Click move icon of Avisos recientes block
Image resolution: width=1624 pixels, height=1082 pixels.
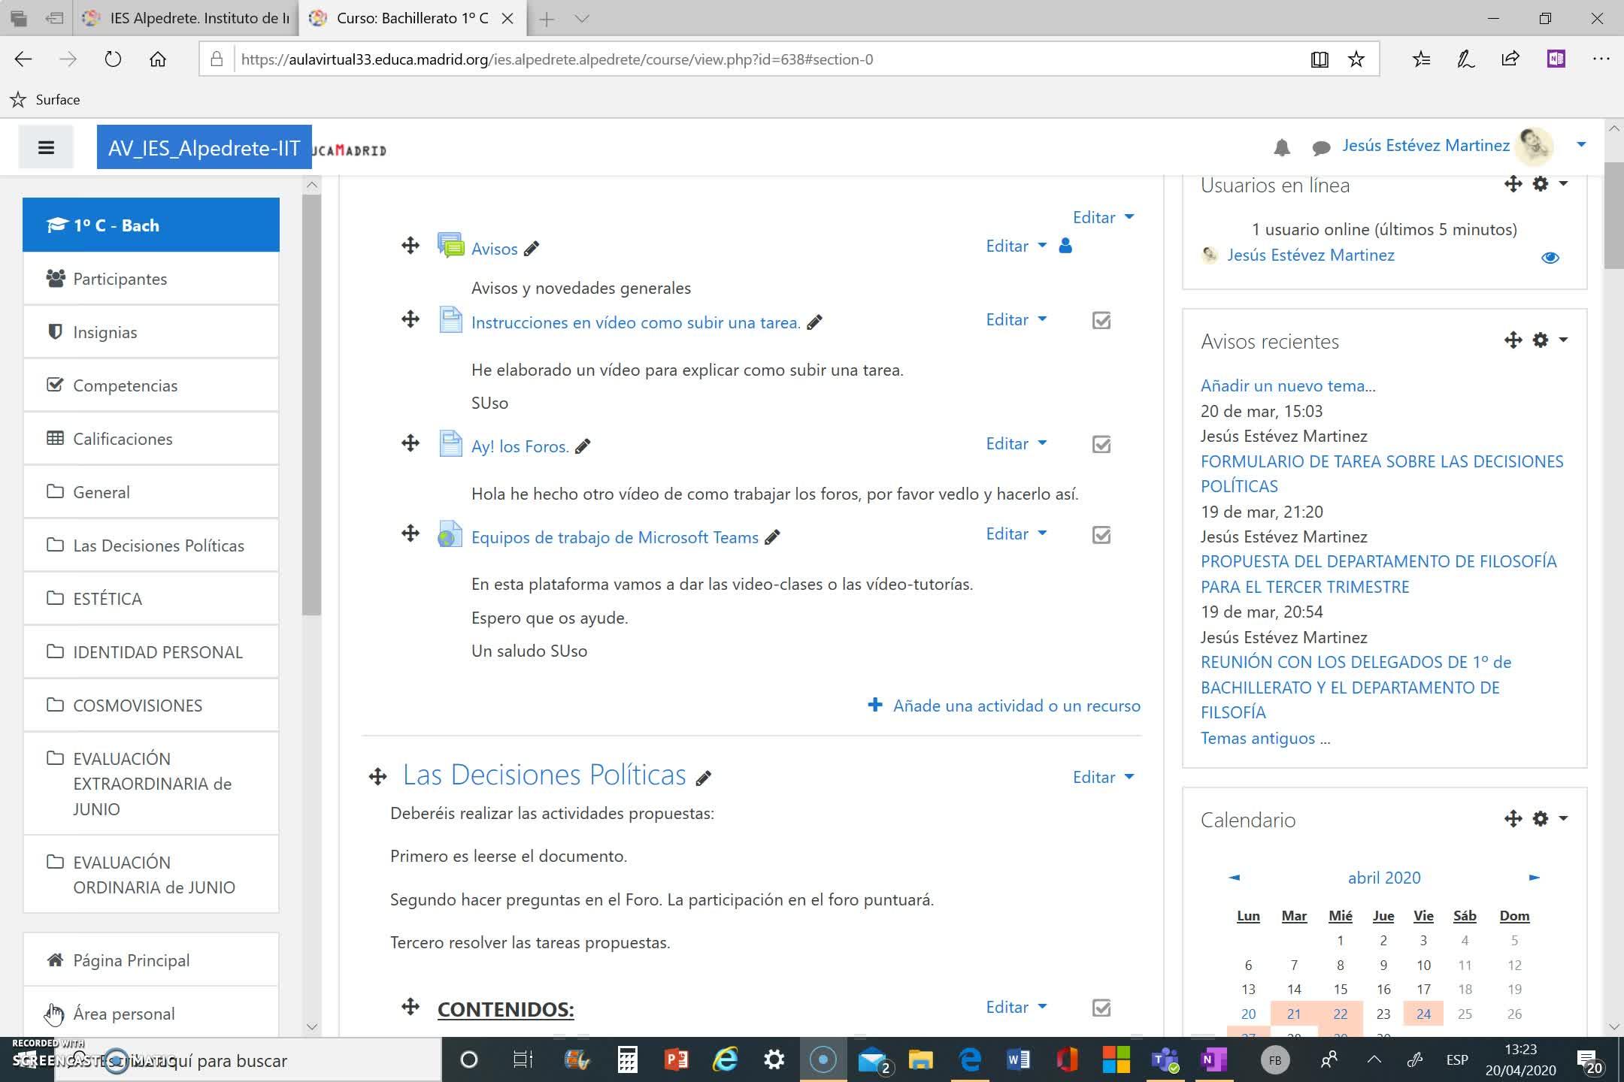[x=1513, y=340]
